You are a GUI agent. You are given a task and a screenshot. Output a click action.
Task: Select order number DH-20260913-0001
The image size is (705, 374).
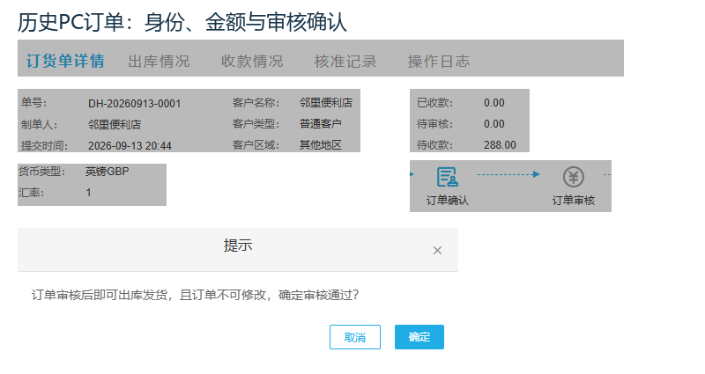point(135,104)
